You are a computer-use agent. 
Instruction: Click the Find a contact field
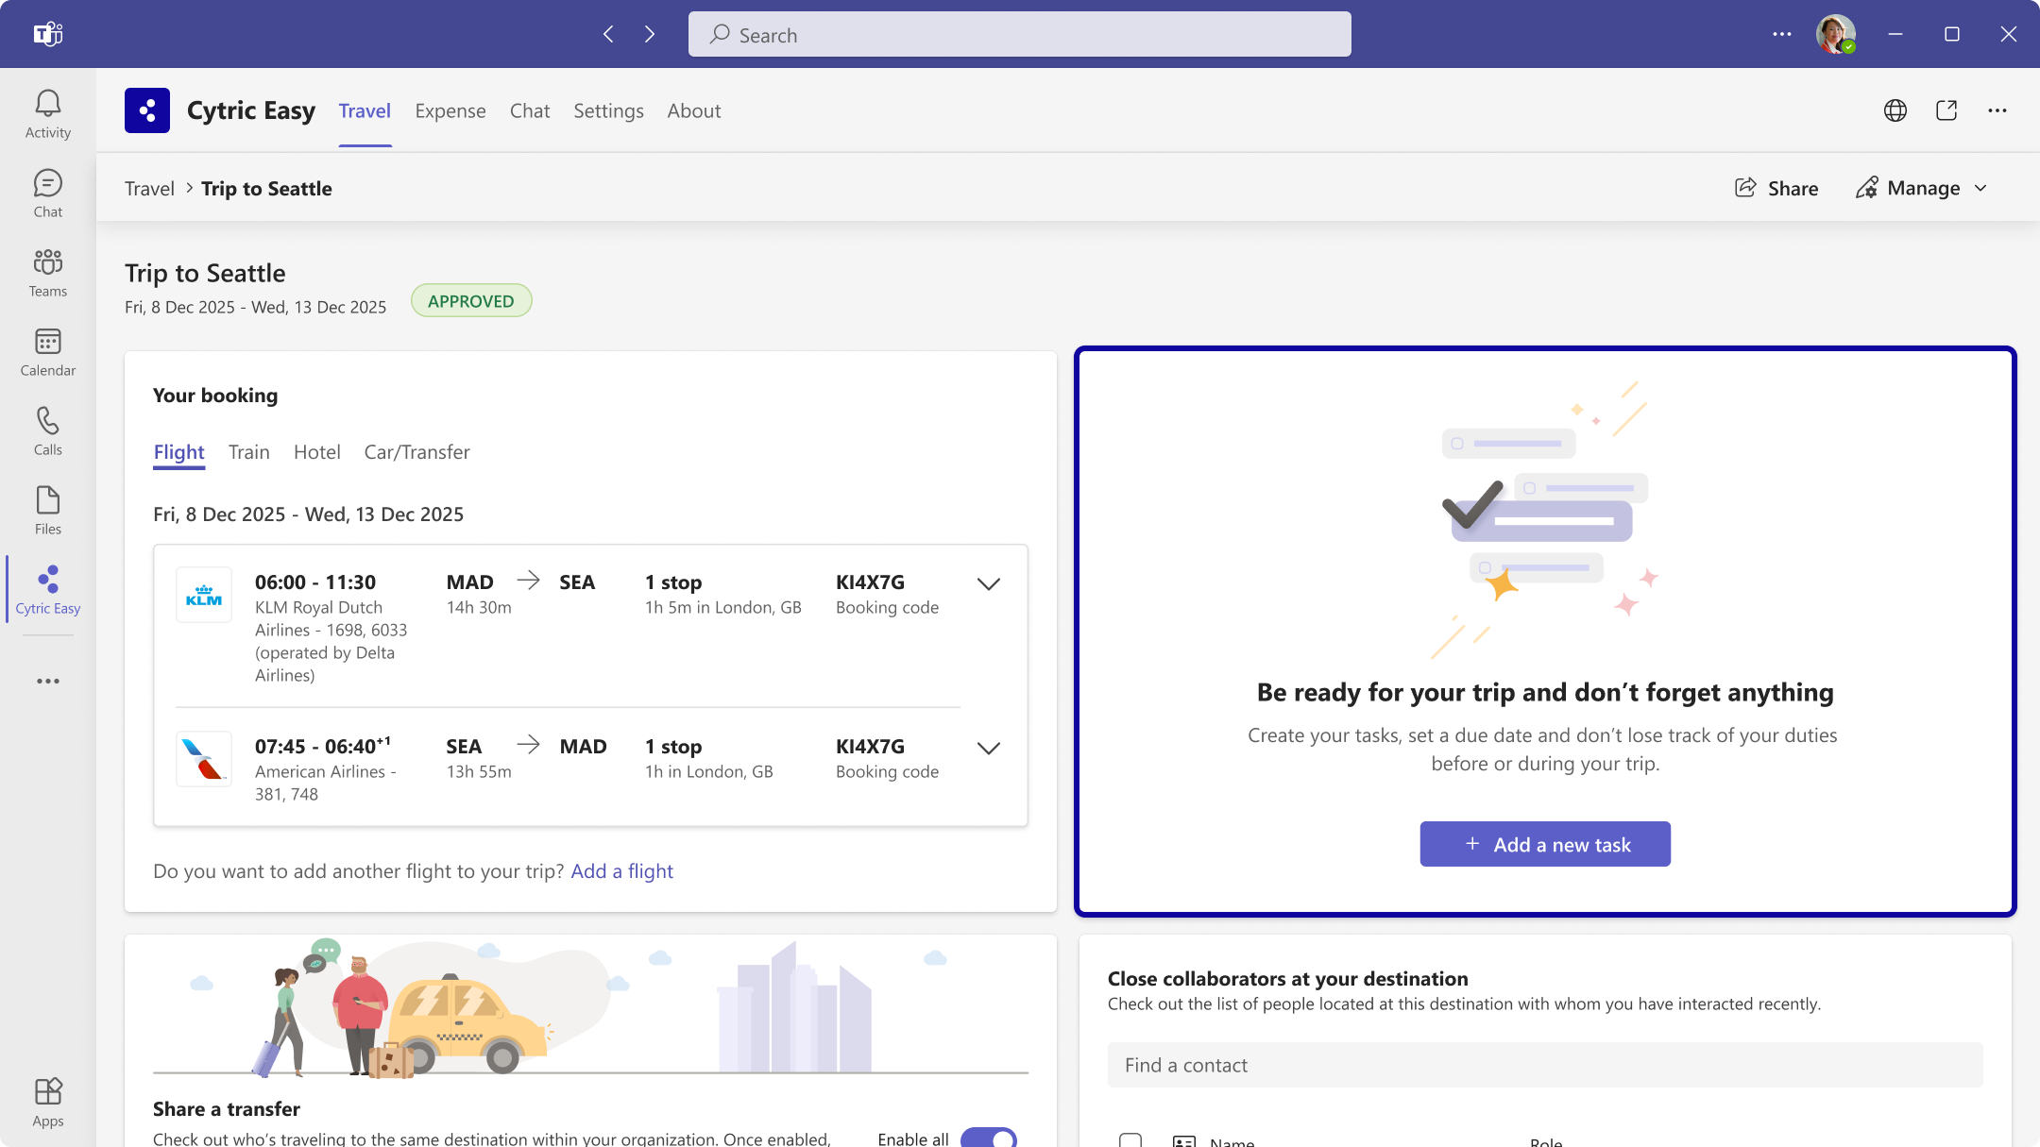[1544, 1065]
